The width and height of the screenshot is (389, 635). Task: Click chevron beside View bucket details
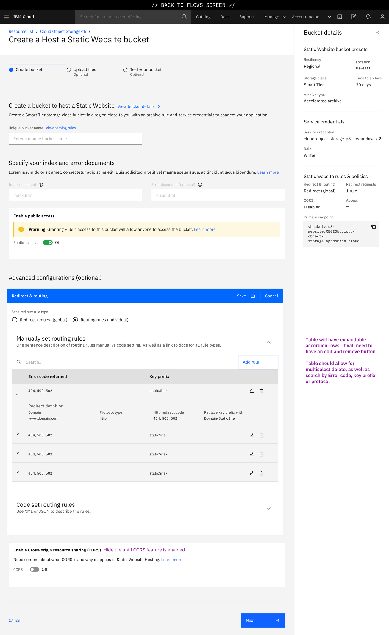tap(159, 106)
